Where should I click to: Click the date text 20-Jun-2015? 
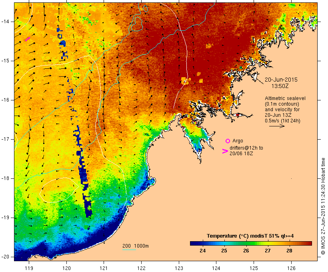281,80
